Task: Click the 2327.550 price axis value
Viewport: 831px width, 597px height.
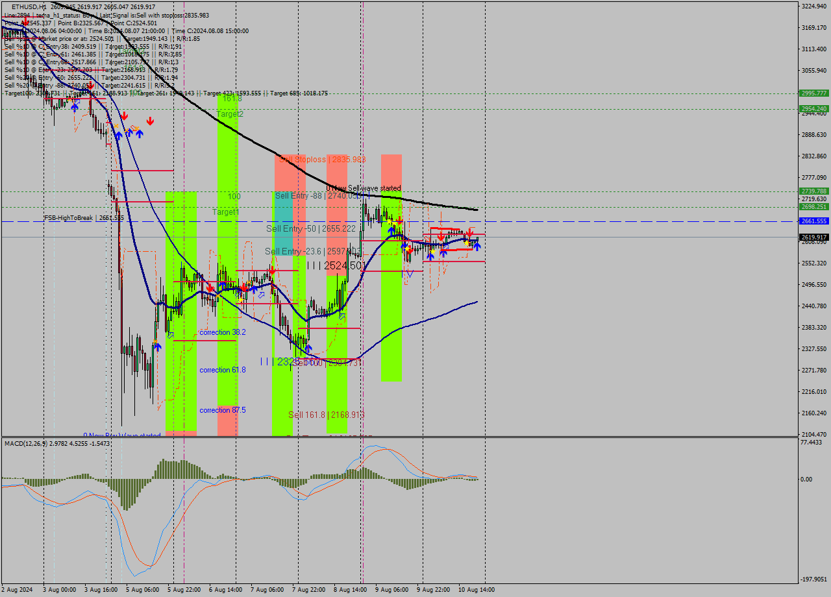Action: [814, 348]
